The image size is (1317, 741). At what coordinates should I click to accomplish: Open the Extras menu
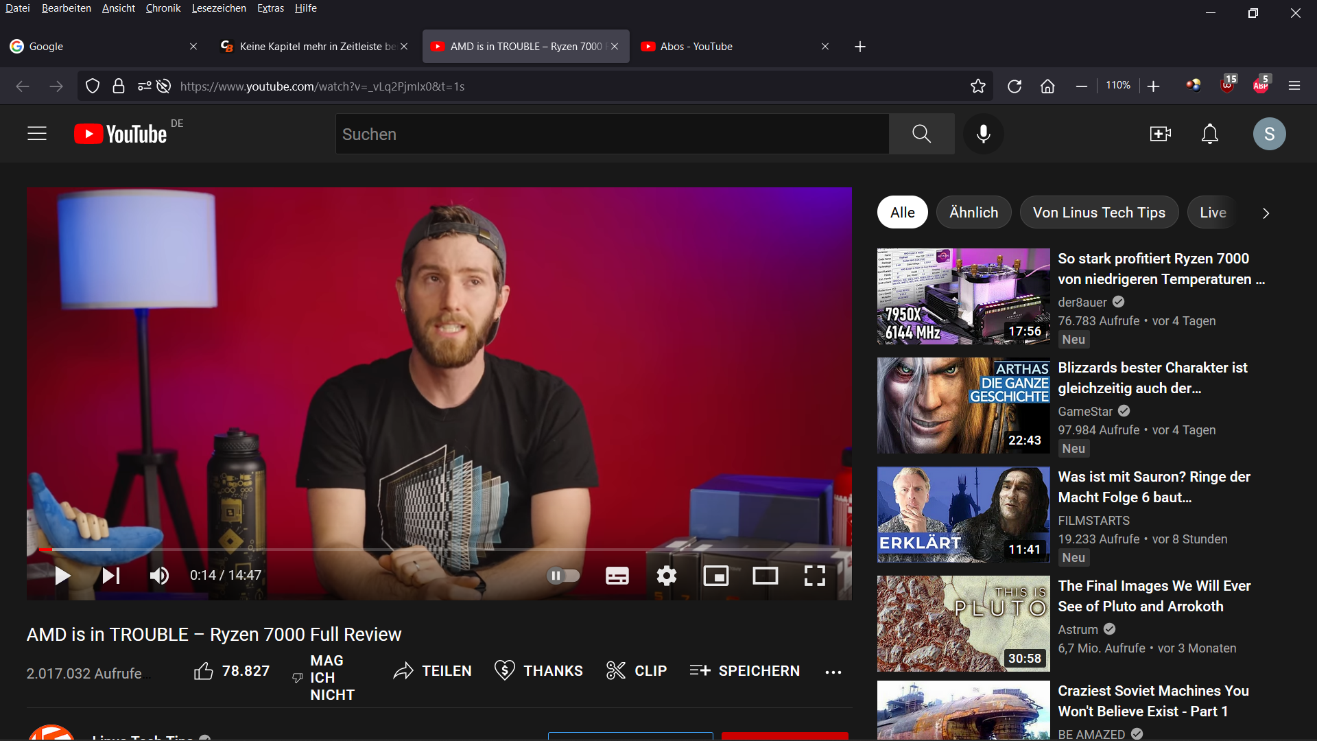tap(270, 8)
